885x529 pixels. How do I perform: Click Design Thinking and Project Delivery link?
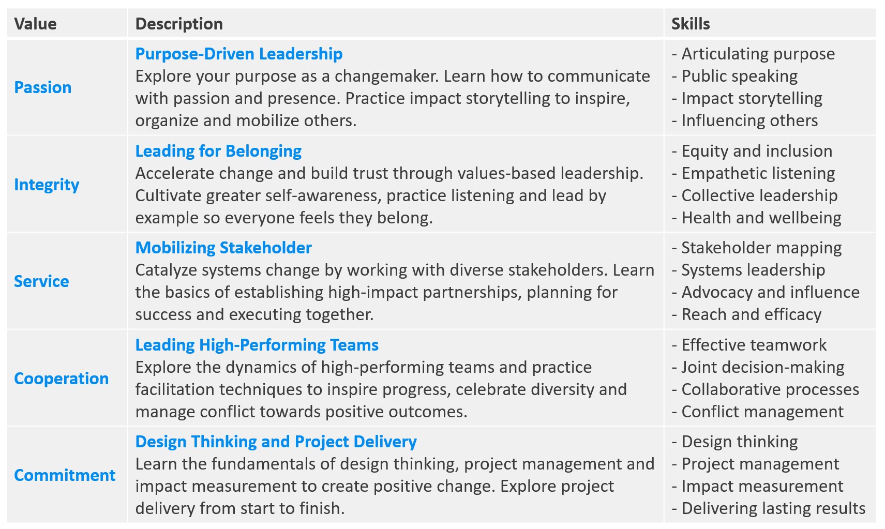(x=276, y=442)
